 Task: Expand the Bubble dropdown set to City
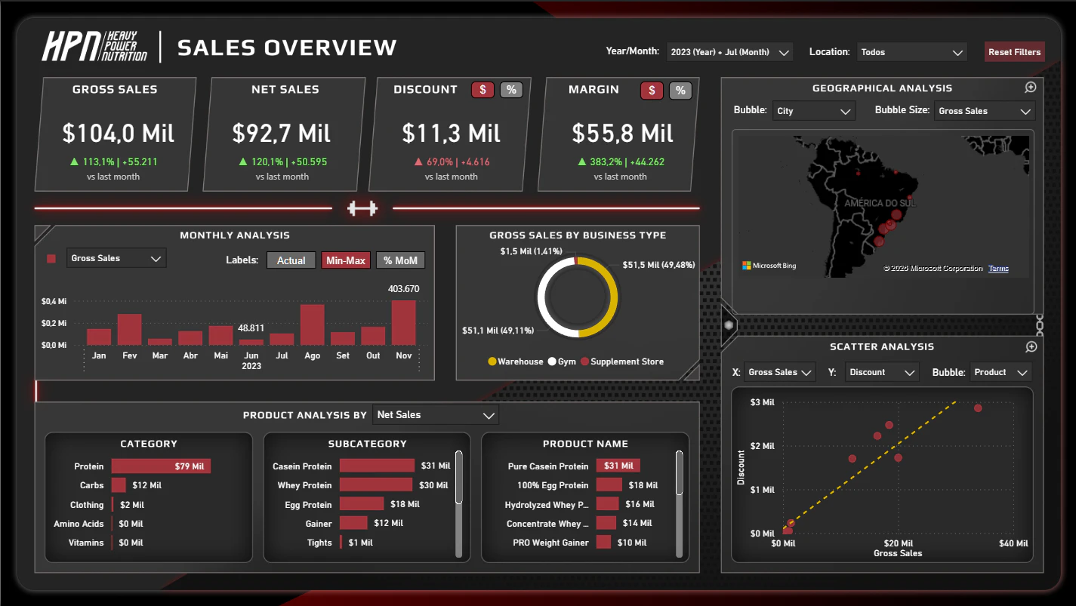click(x=814, y=111)
